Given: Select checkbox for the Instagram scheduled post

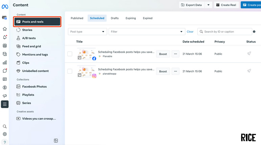Looking at the screenshot, I should click(x=70, y=71).
